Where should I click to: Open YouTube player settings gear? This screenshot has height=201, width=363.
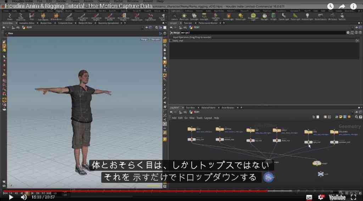321,197
